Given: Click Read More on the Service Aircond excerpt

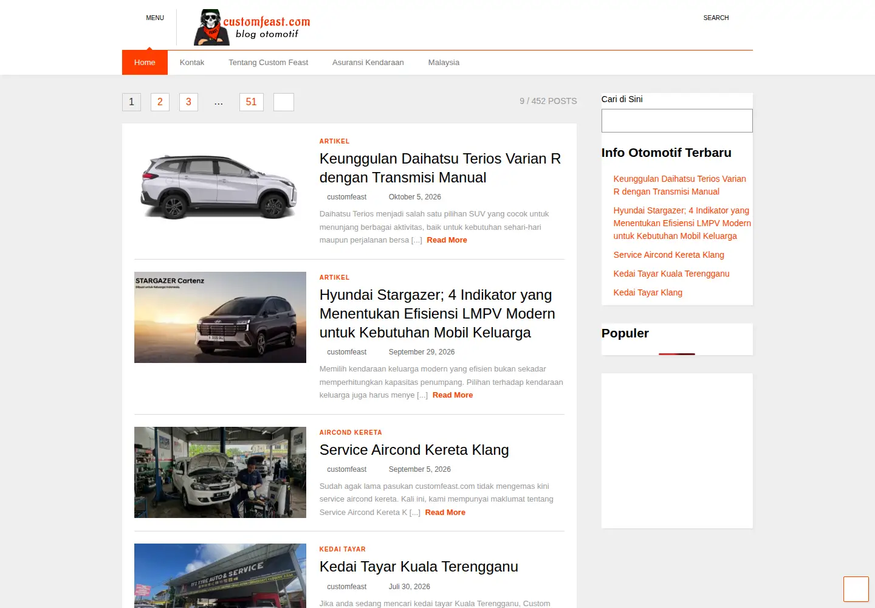Looking at the screenshot, I should [445, 513].
